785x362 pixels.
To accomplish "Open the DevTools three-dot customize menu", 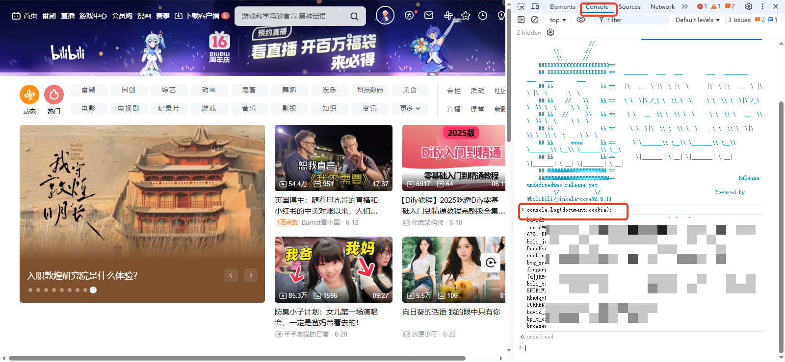I will pyautogui.click(x=762, y=6).
